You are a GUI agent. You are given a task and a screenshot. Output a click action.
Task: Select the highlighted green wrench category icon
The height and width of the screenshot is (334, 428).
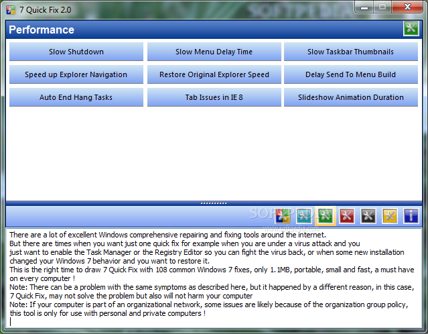coord(325,216)
